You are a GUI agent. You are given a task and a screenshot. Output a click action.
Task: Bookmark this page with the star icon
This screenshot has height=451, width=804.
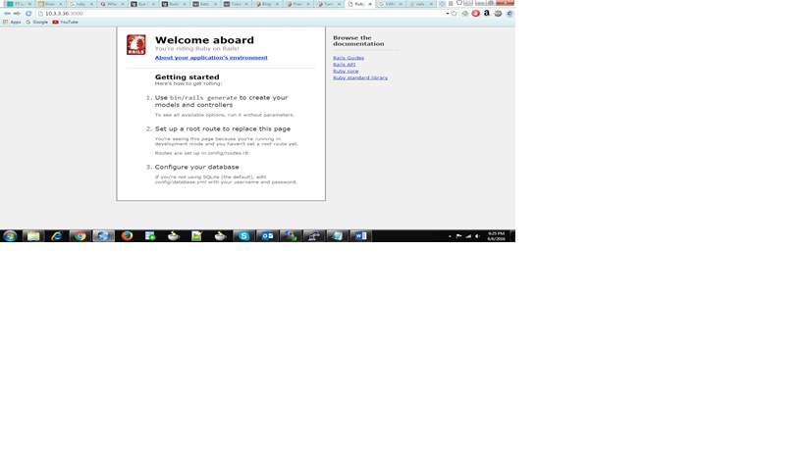[454, 14]
